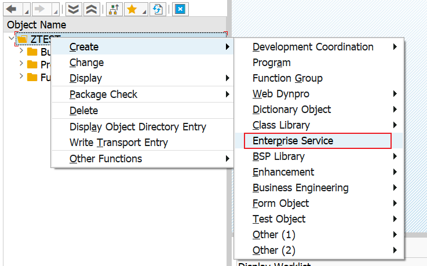Open Development Coordination in Create submenu

[x=319, y=47]
